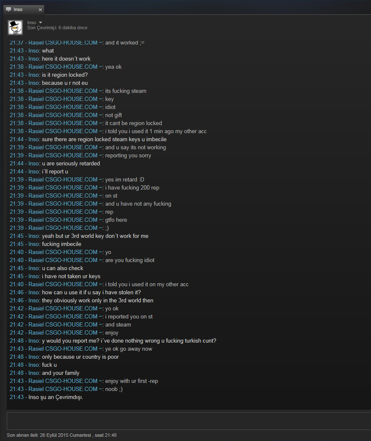The height and width of the screenshot is (441, 371).
Task: Click the 'it cant be region locked' message
Action: 86,123
